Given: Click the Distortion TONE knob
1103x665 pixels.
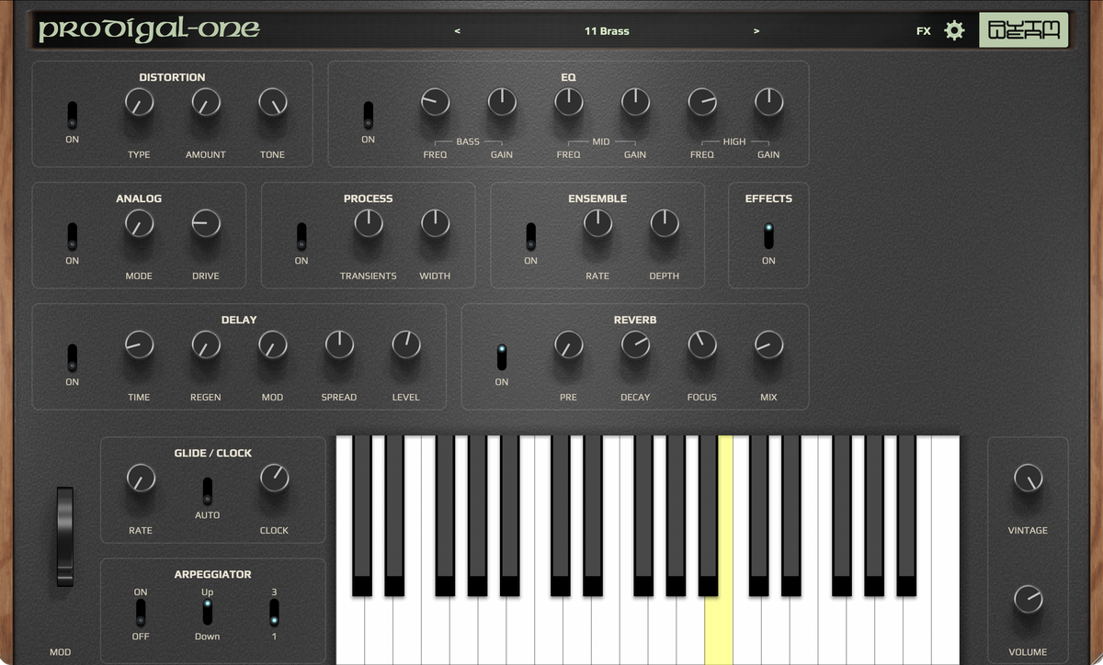Looking at the screenshot, I should [272, 102].
